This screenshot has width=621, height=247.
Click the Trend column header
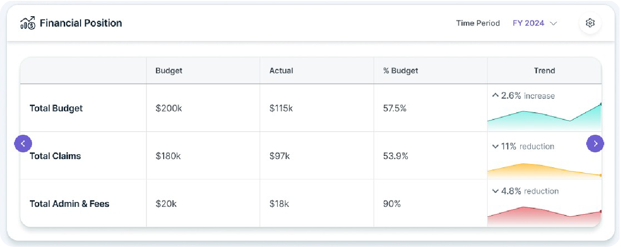pyautogui.click(x=544, y=70)
